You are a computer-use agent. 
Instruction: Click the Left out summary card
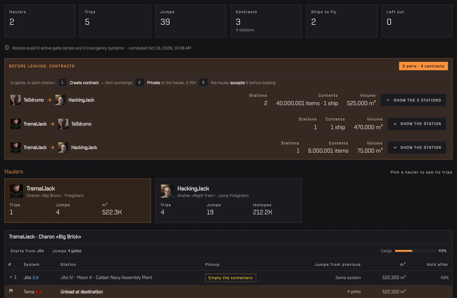pyautogui.click(x=417, y=21)
